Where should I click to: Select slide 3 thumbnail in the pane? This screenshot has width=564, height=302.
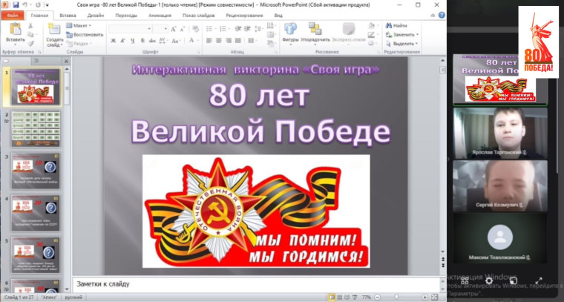(36, 171)
